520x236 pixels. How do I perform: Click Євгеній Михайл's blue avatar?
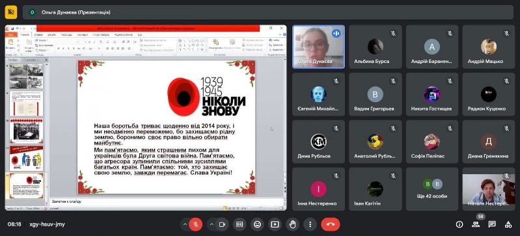pos(318,94)
